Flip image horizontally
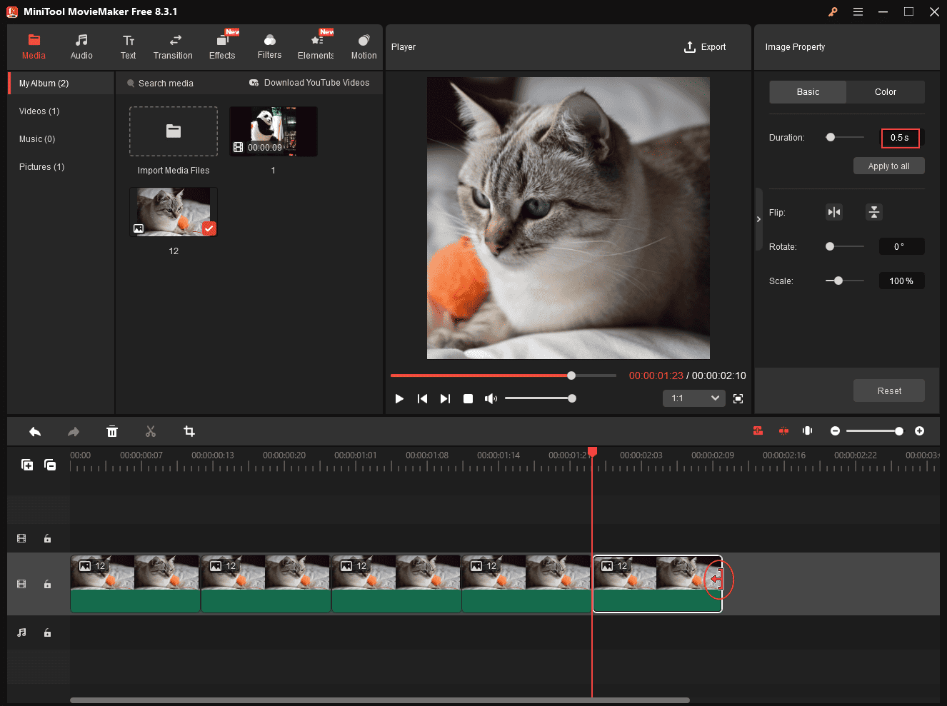Screen dimensions: 947x706 (x=833, y=212)
